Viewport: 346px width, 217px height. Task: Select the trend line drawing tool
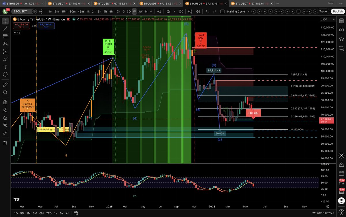(x=5, y=29)
